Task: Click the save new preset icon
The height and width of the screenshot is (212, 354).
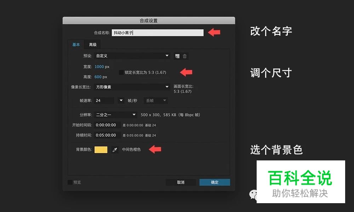Action: tap(177, 56)
